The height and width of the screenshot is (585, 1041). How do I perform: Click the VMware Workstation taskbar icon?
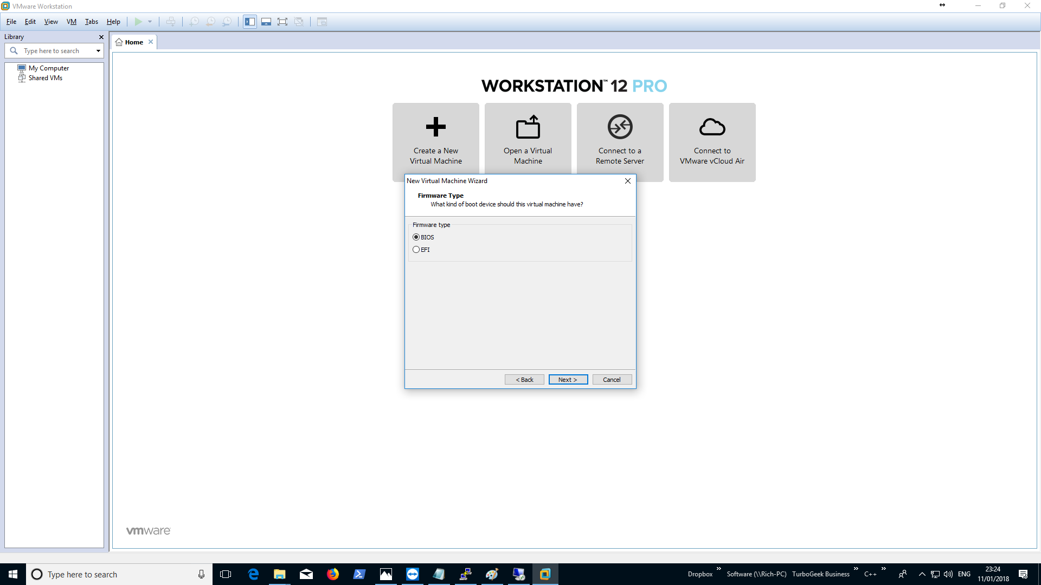point(545,574)
